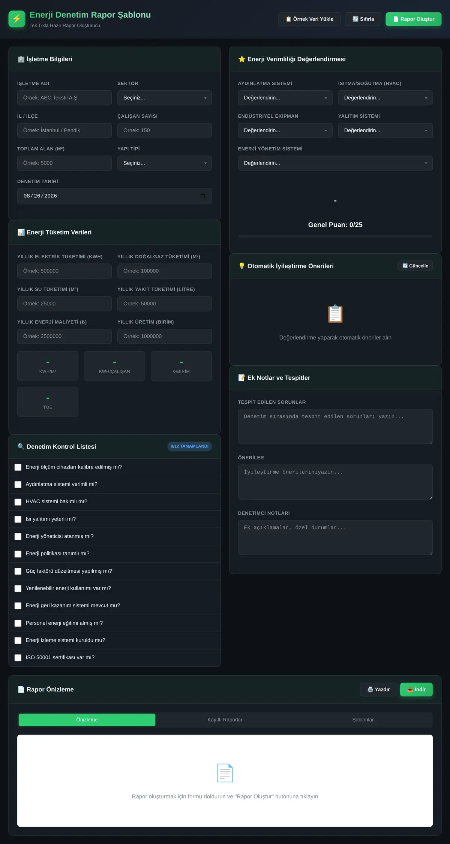Tick 'Yenilenebilir enerji kullanımı var mı?' checkbox

[18, 588]
